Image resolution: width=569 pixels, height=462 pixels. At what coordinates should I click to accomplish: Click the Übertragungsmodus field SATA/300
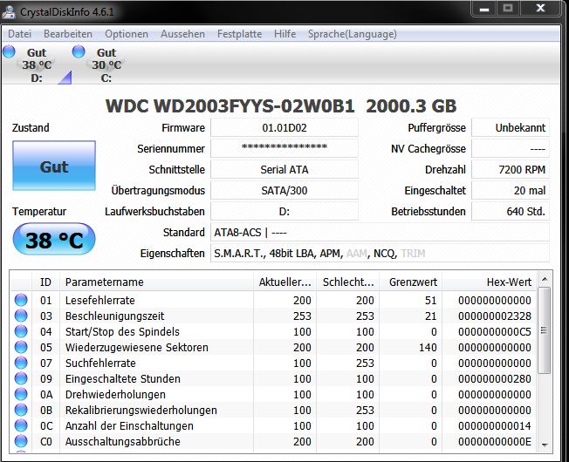tap(284, 190)
